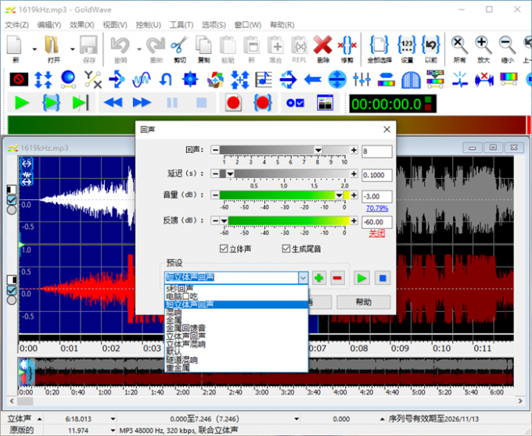The height and width of the screenshot is (436, 532).
Task: Click the 所有 zoom all magnifier
Action: pos(459,45)
